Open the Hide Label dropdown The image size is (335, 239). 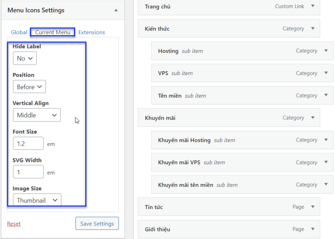point(24,58)
